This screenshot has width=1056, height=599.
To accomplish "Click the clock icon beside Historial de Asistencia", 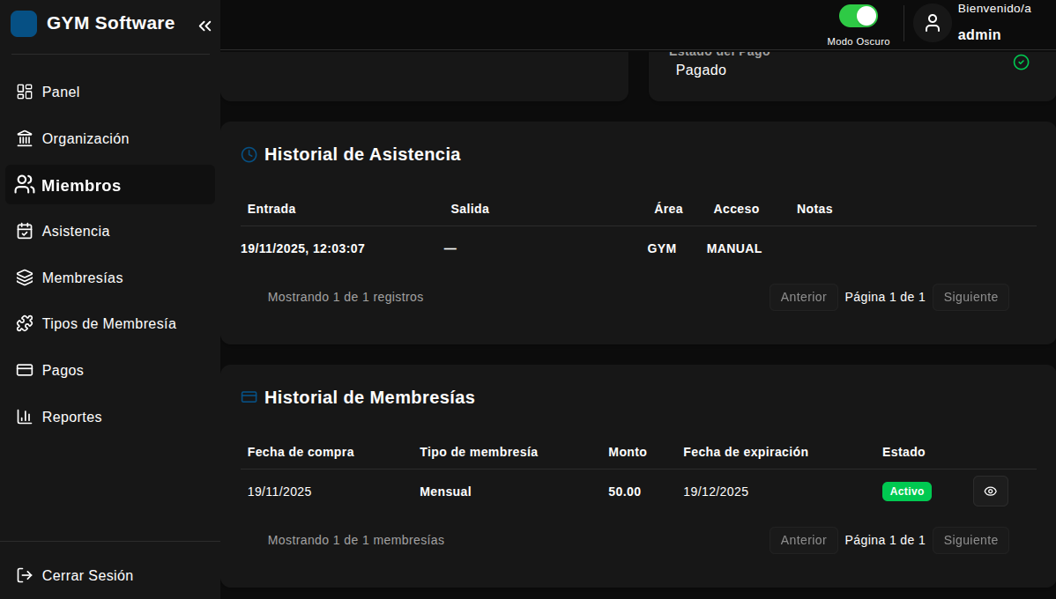I will 248,154.
